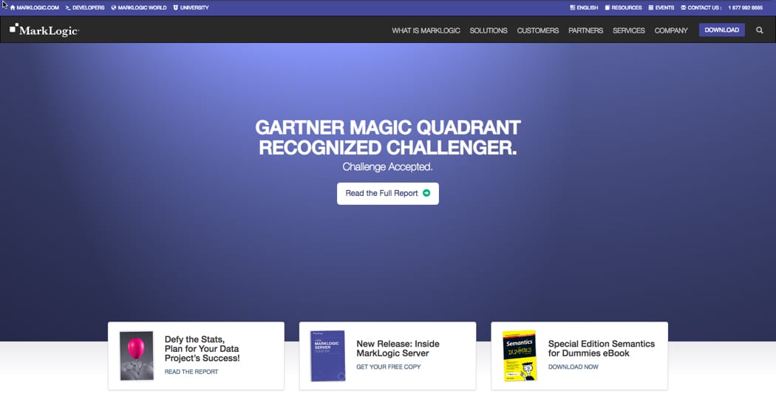Click the envelope icon beside CONTACT US
The image size is (776, 408).
(683, 7)
